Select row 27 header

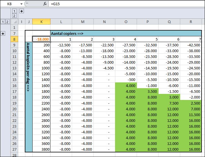(x=14, y=149)
